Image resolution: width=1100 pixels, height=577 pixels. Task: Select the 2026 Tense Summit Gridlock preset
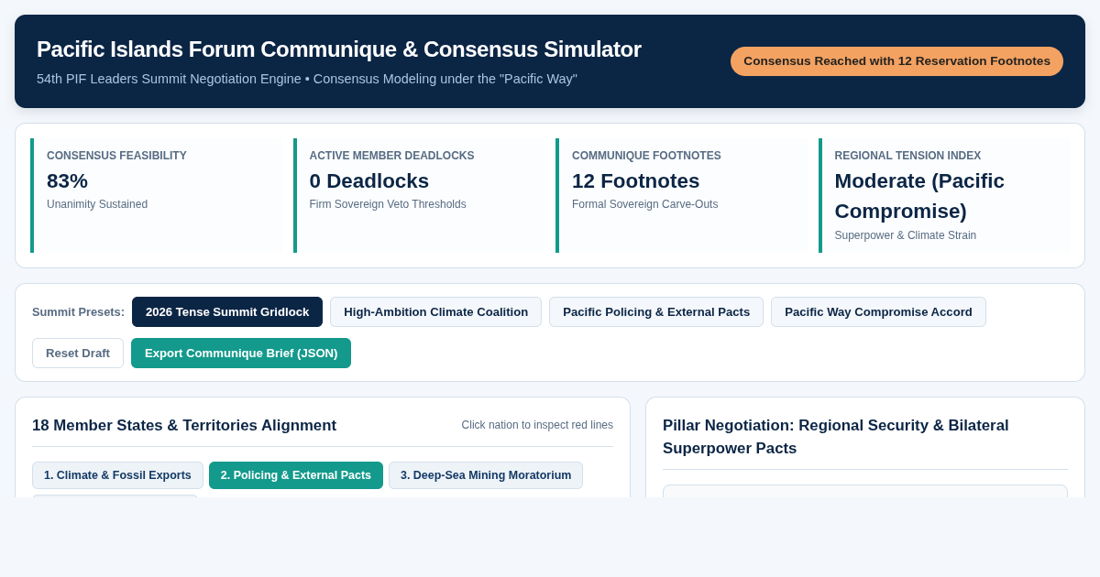coord(227,311)
